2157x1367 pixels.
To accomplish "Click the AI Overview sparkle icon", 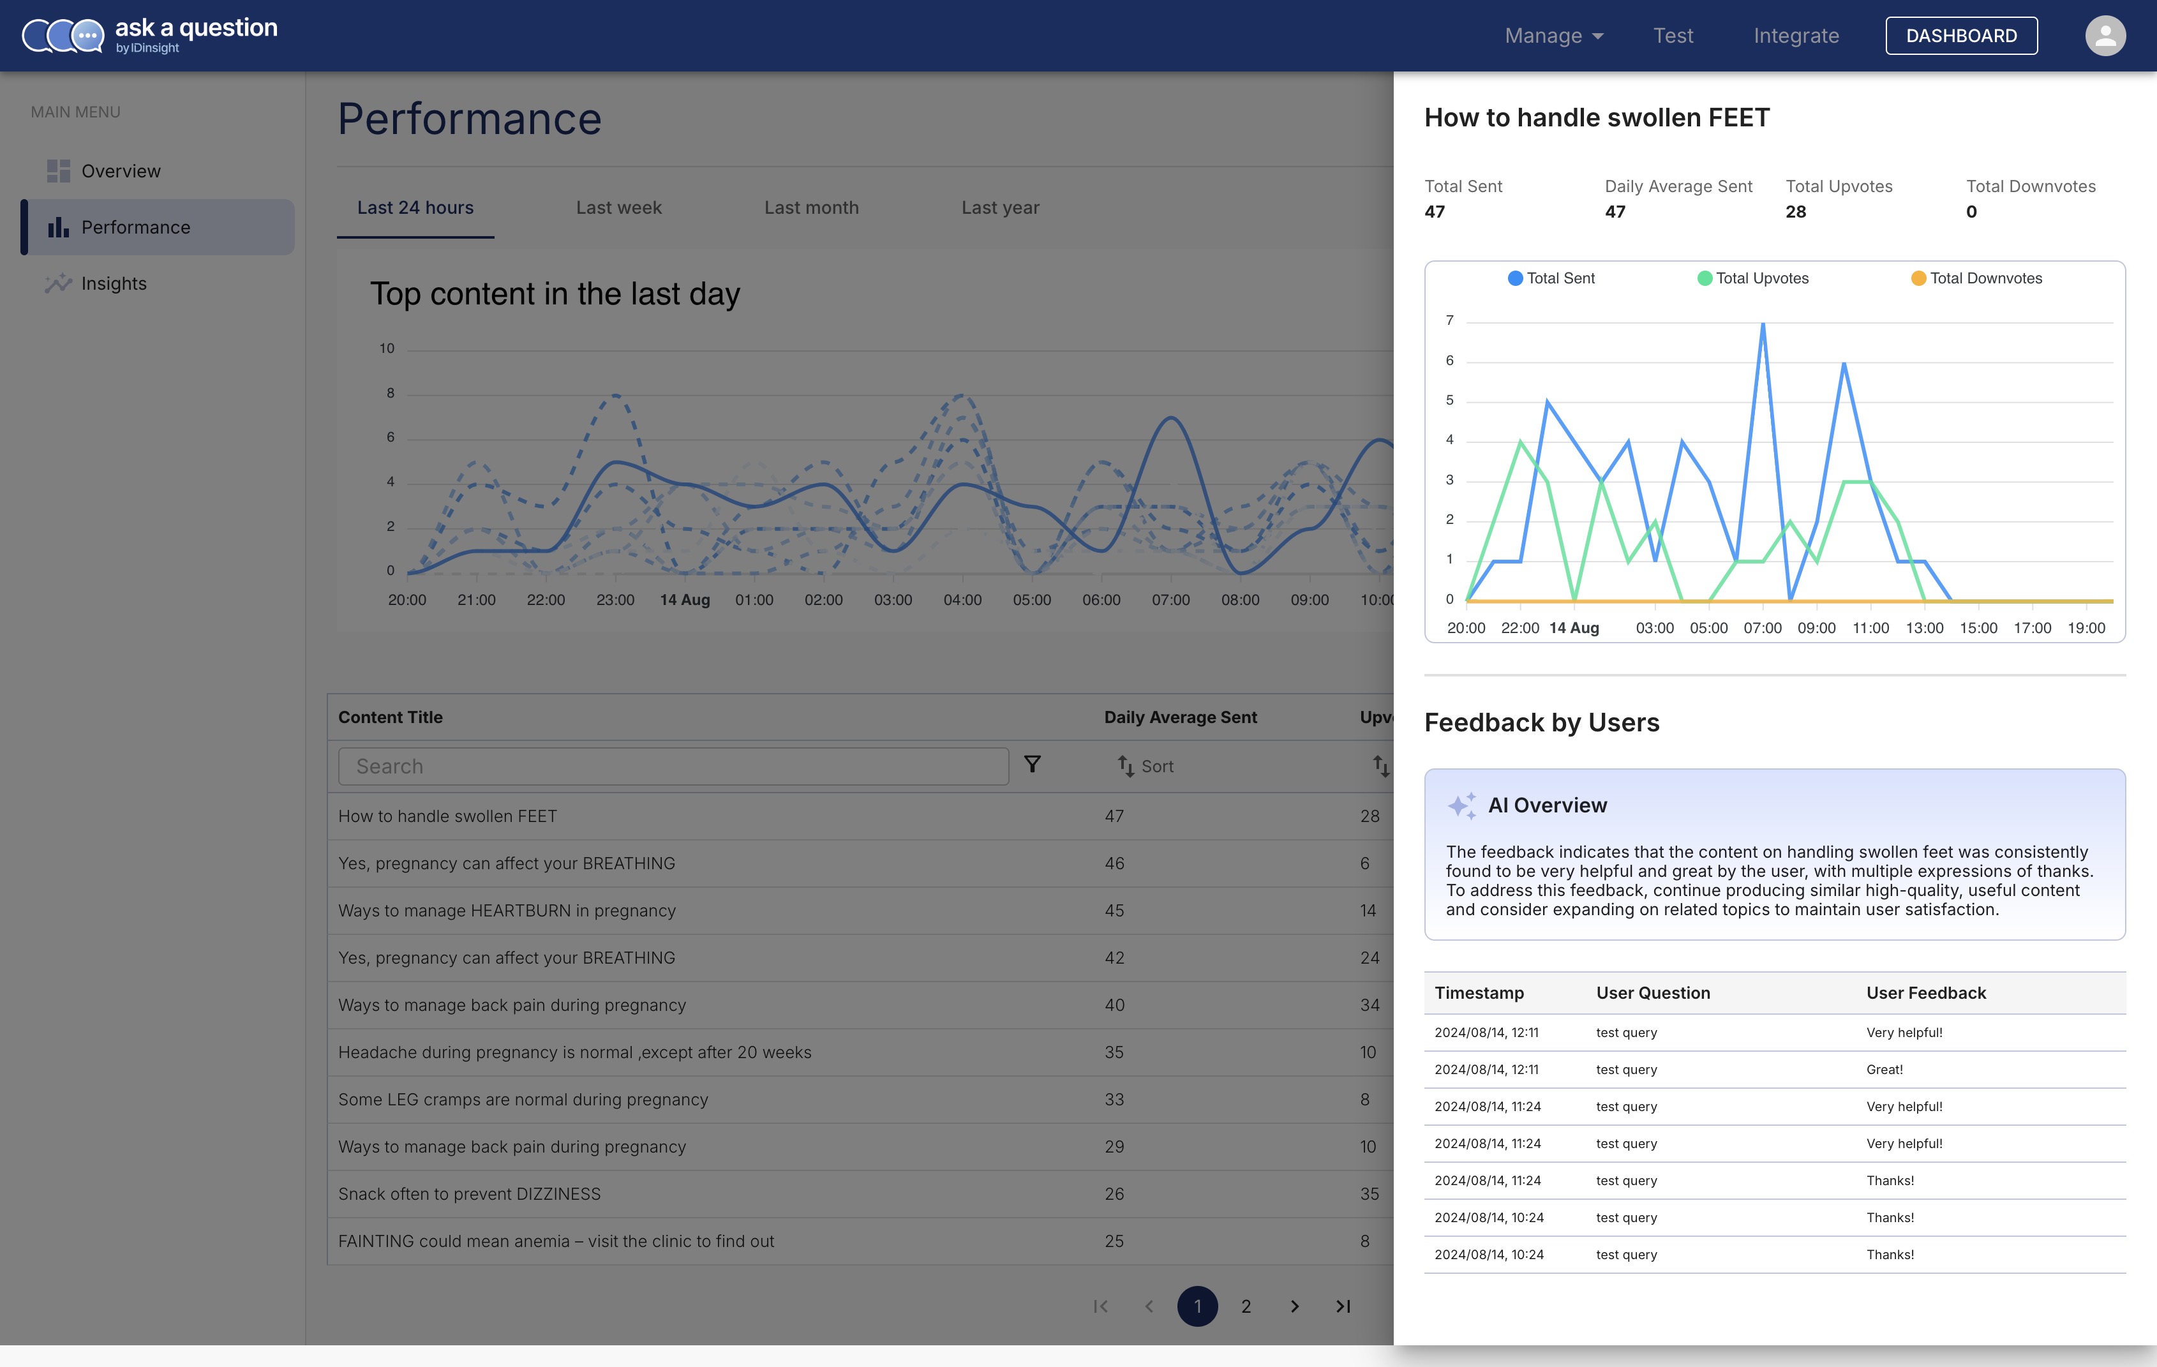I will (x=1462, y=805).
